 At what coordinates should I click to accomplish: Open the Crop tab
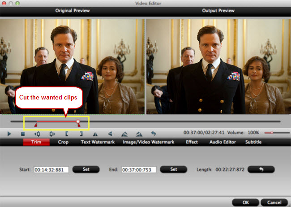pyautogui.click(x=63, y=142)
